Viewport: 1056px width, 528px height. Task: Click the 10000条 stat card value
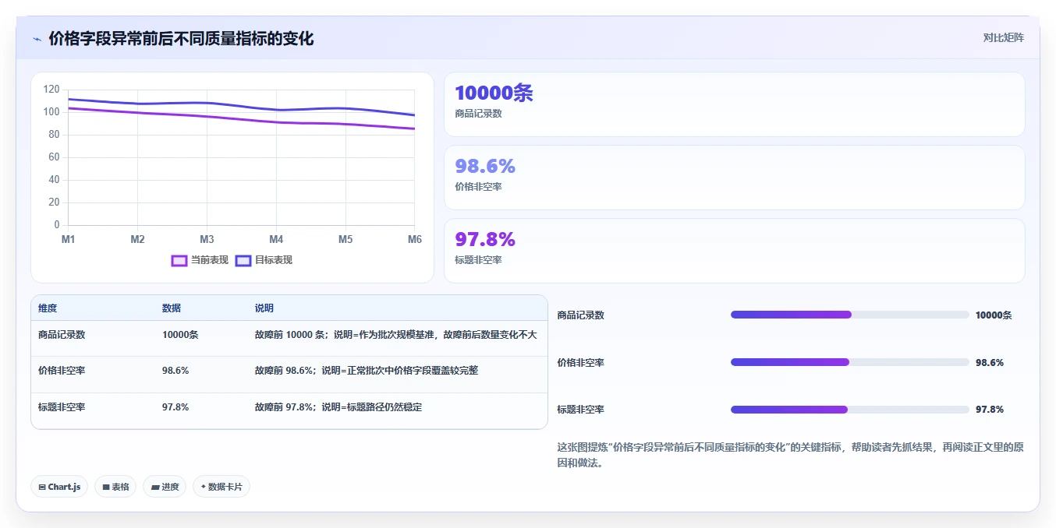[x=494, y=93]
